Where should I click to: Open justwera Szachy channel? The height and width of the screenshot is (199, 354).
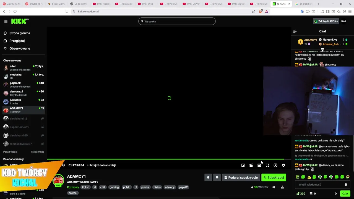coord(24,101)
